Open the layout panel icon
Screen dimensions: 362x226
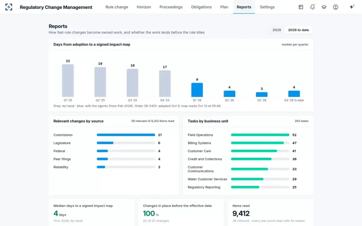[301, 7]
